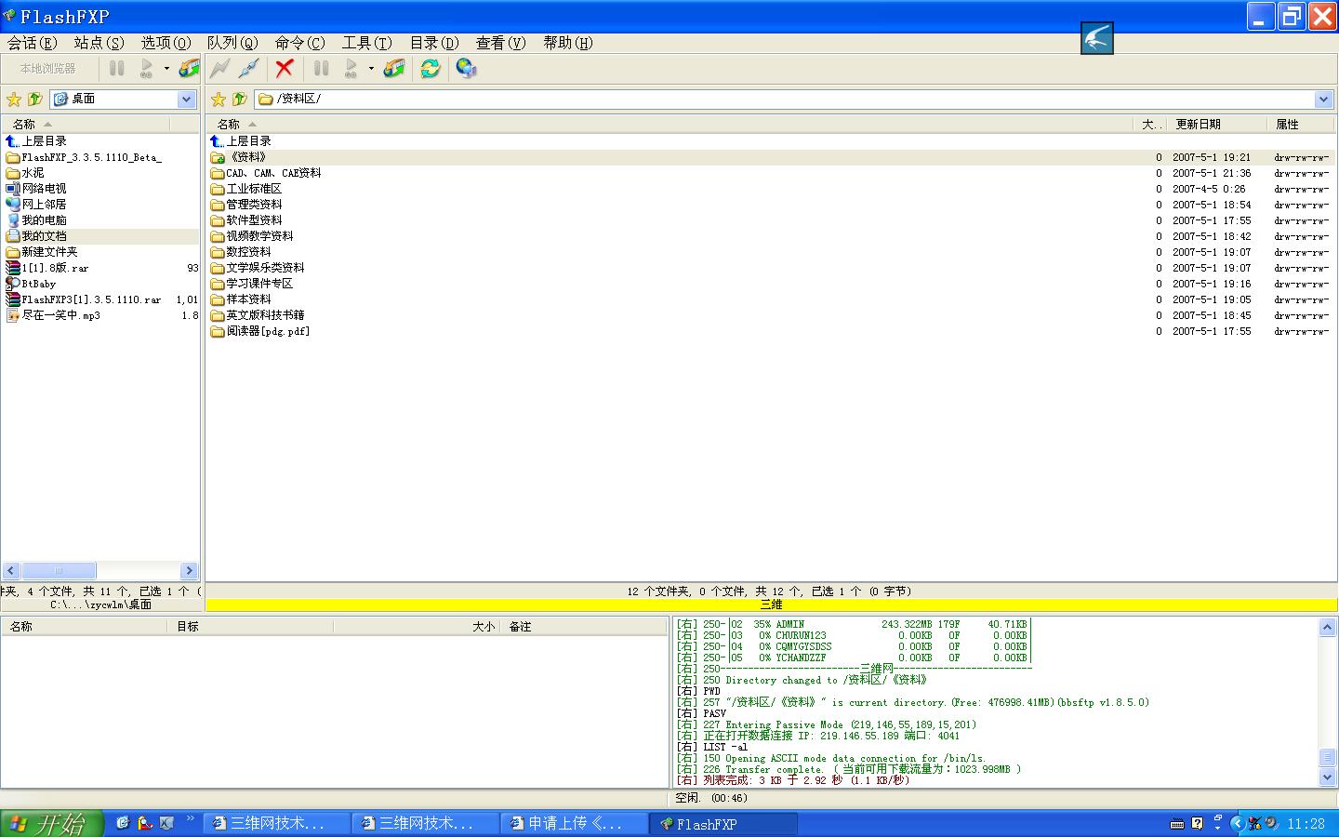The width and height of the screenshot is (1339, 837).
Task: Open the left pane transfer play dropdown arrow
Action: (166, 68)
